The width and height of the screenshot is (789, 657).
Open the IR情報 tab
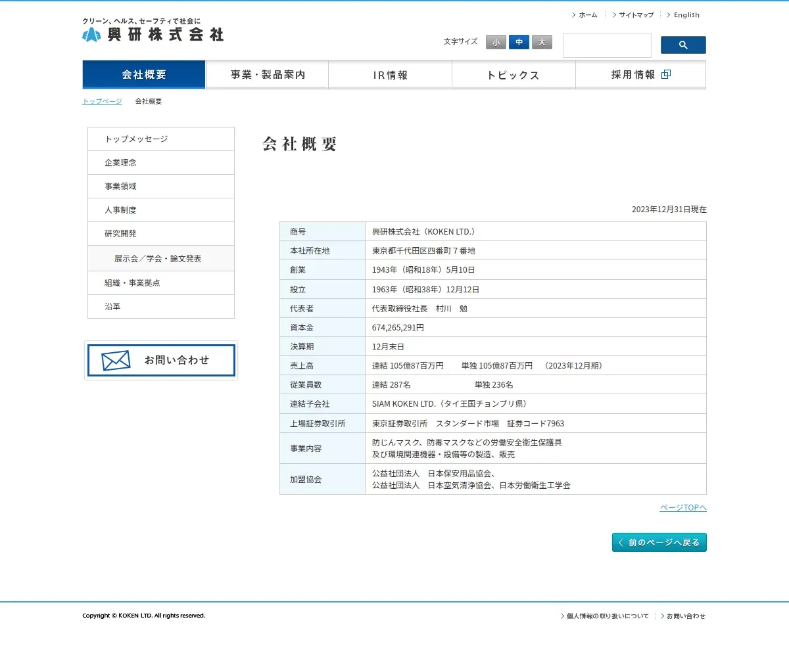(391, 74)
